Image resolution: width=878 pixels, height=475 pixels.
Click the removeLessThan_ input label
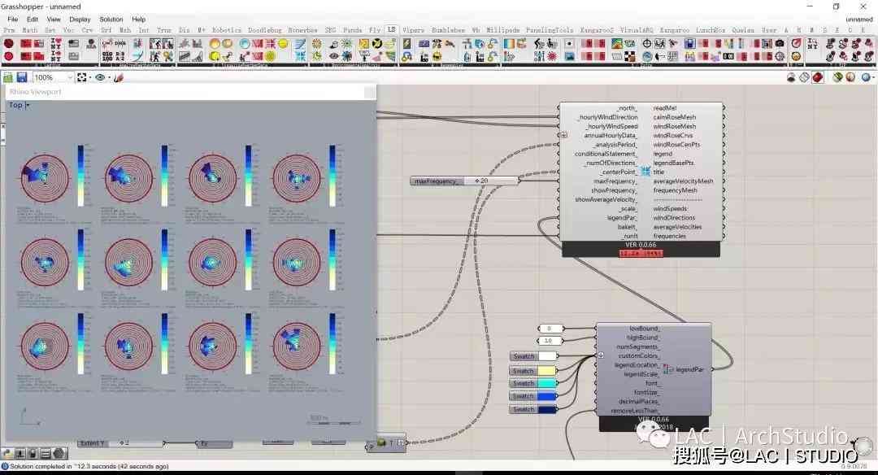[x=634, y=411]
